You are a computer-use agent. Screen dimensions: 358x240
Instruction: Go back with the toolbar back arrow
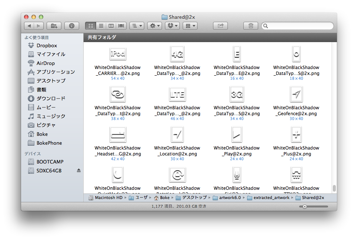click(x=29, y=26)
